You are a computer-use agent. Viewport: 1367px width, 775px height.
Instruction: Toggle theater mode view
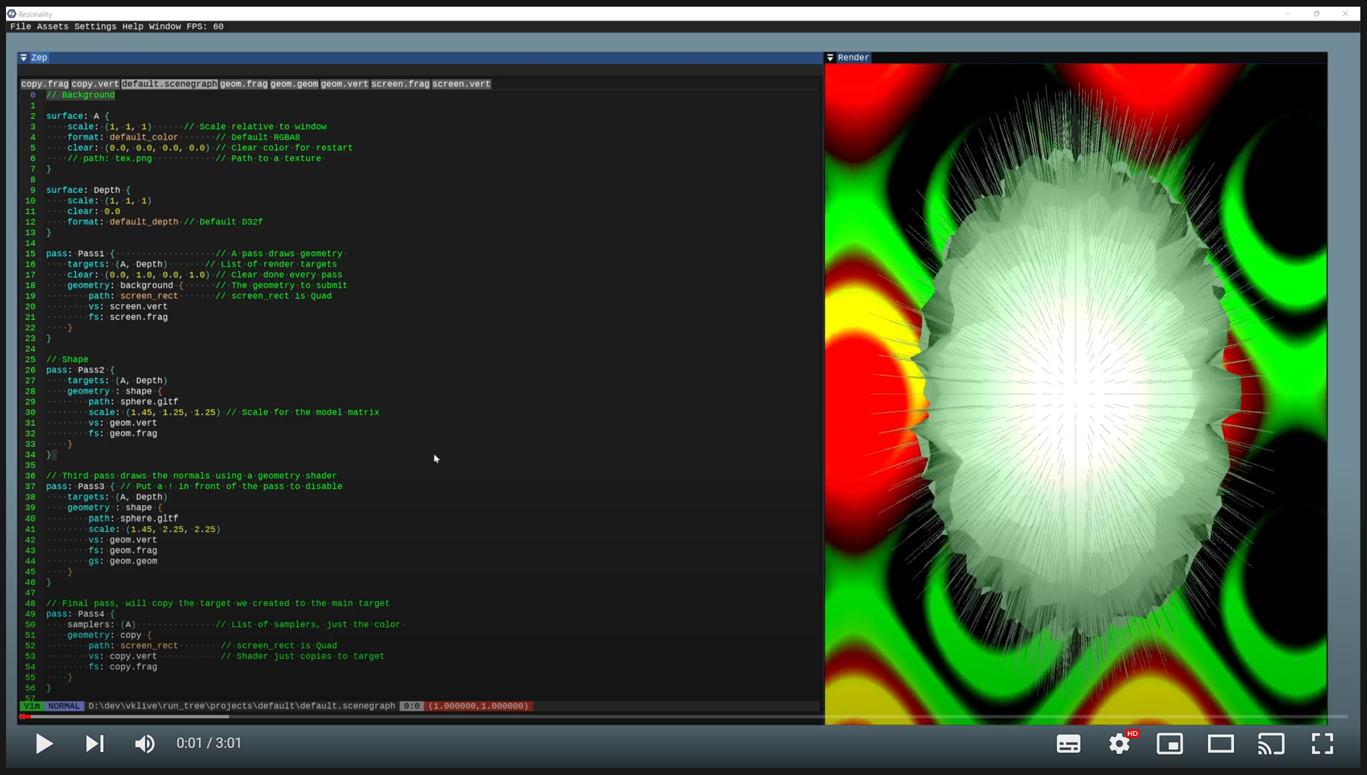(x=1221, y=744)
